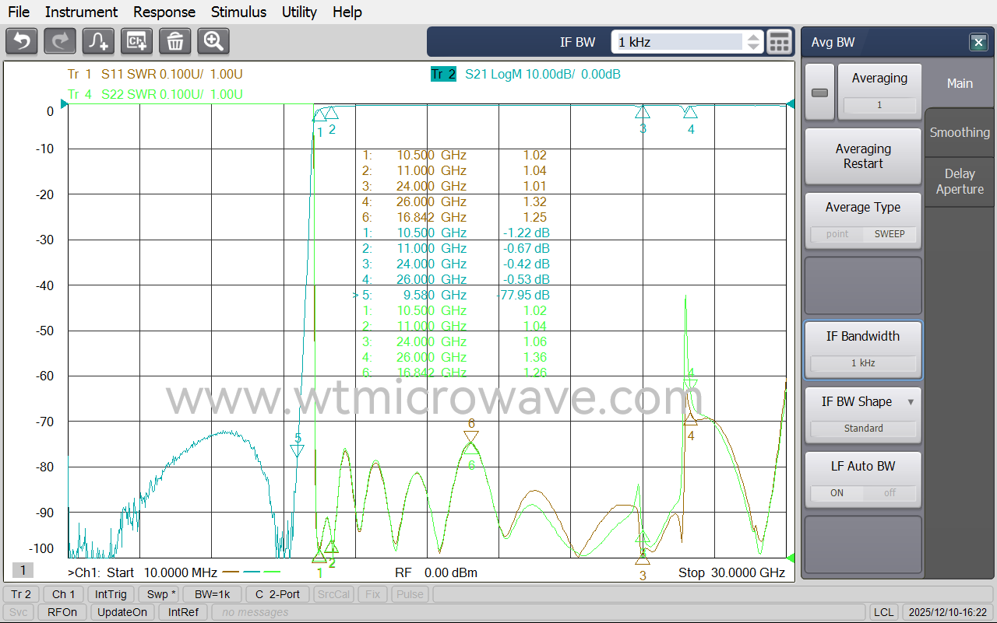Click the Ch 1 status bar button
997x623 pixels.
(x=63, y=594)
